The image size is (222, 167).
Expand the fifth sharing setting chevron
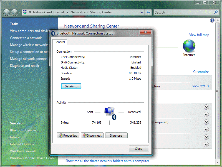pos(206,137)
